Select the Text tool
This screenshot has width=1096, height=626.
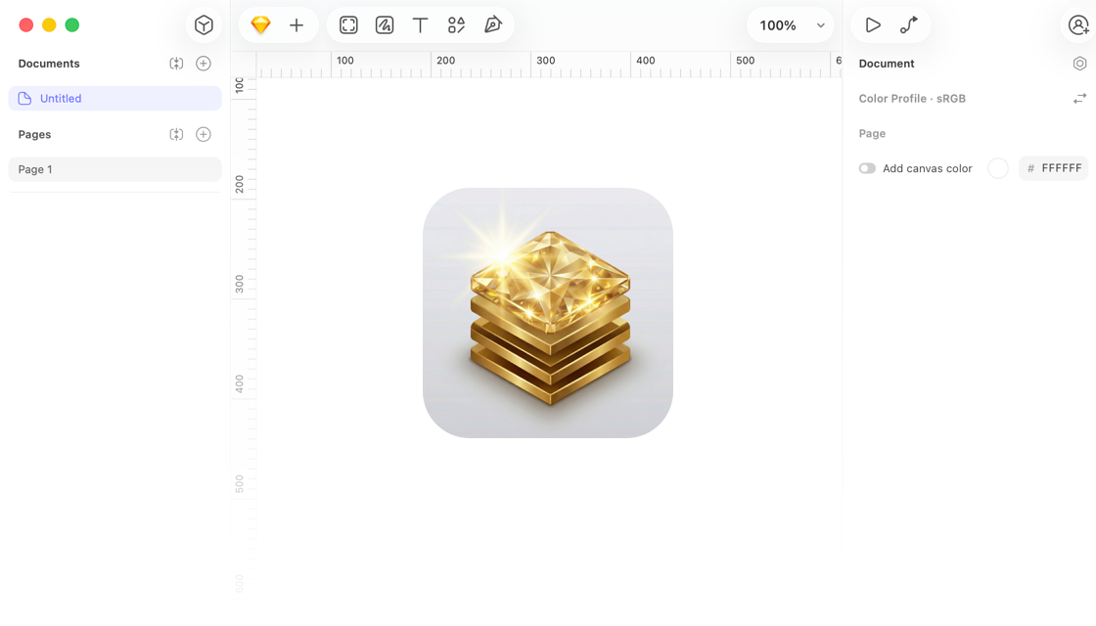tap(420, 24)
